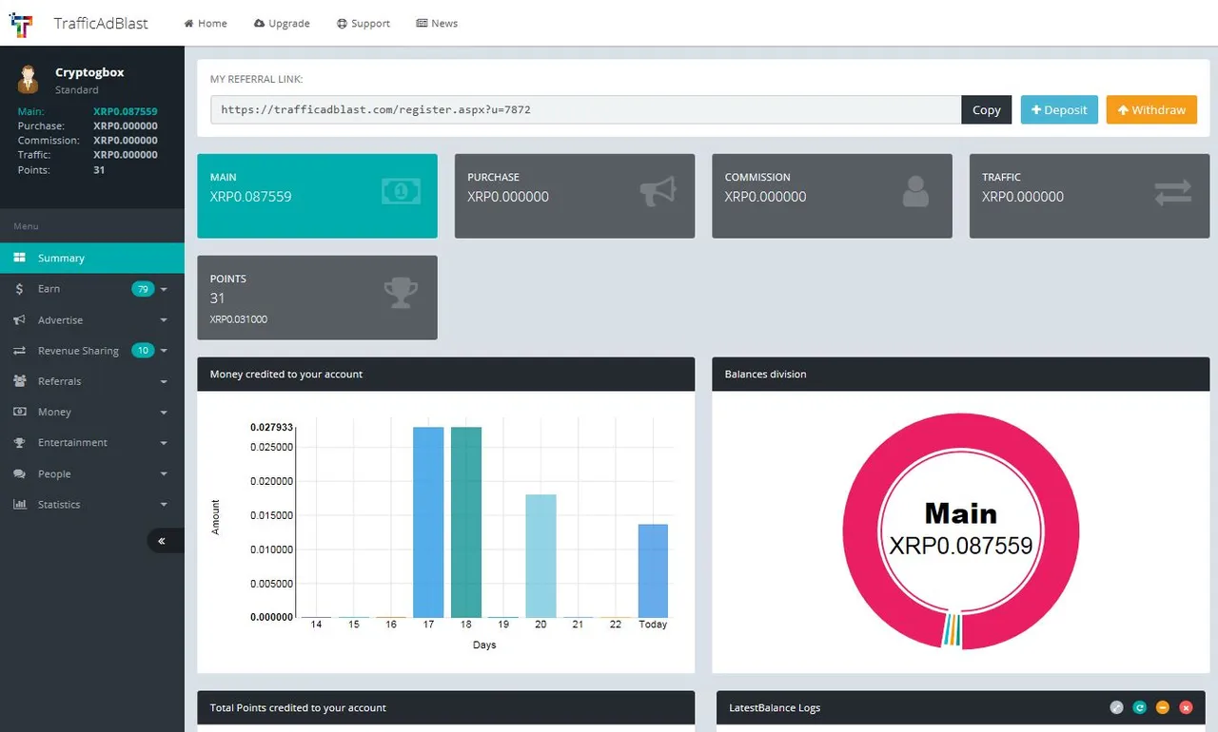Click the group icon beside Referrals

pos(19,381)
